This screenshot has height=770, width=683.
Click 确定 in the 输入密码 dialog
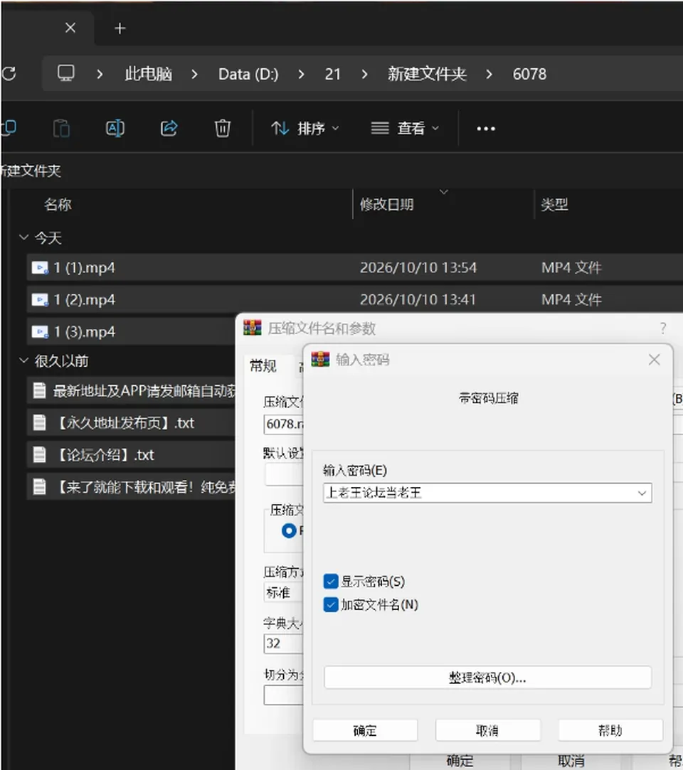365,730
